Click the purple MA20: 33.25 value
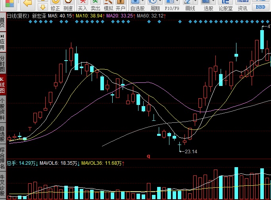The height and width of the screenshot is (200, 271). click(119, 16)
